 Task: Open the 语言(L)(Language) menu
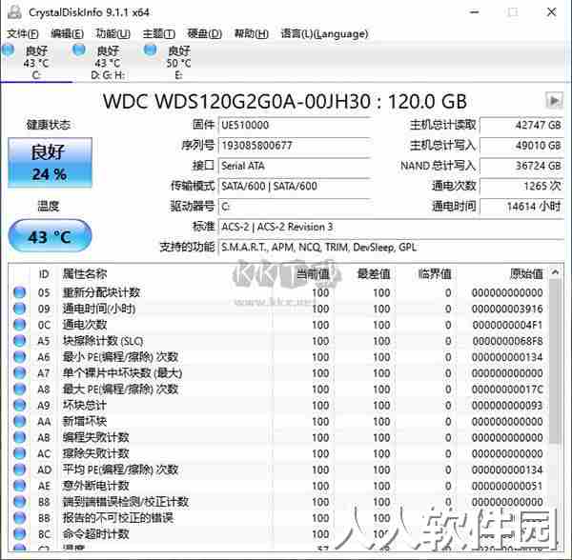(x=324, y=34)
